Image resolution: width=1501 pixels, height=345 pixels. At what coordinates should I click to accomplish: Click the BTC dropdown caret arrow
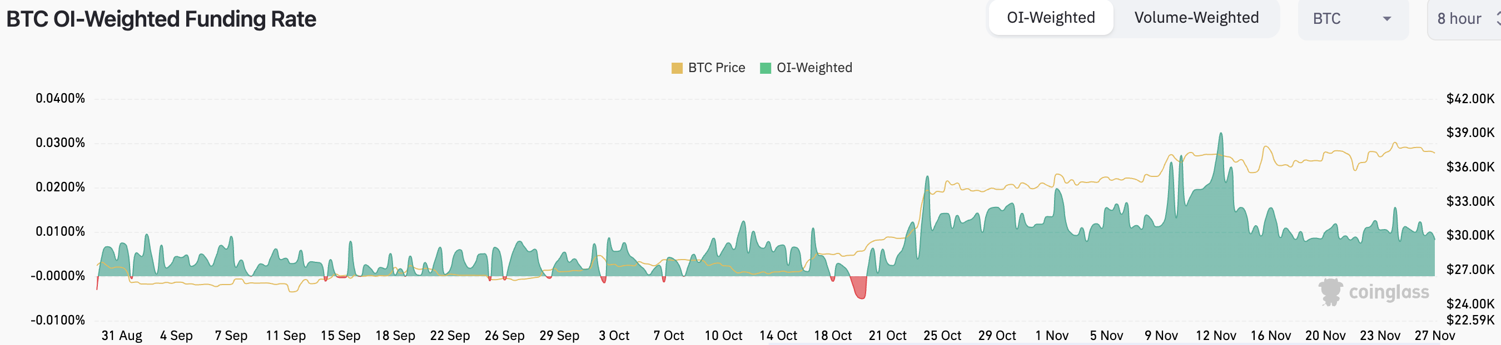point(1387,19)
